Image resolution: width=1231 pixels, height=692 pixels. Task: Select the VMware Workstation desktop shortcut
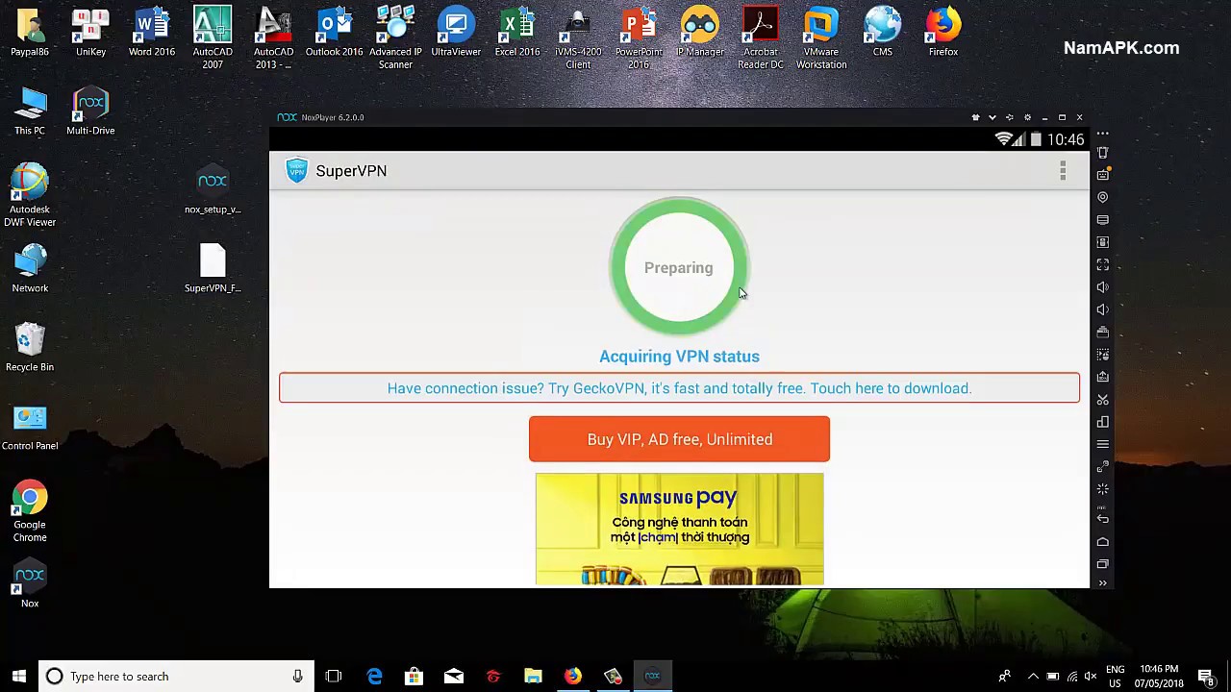point(821,37)
